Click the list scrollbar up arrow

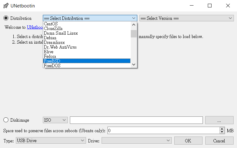[134, 24]
